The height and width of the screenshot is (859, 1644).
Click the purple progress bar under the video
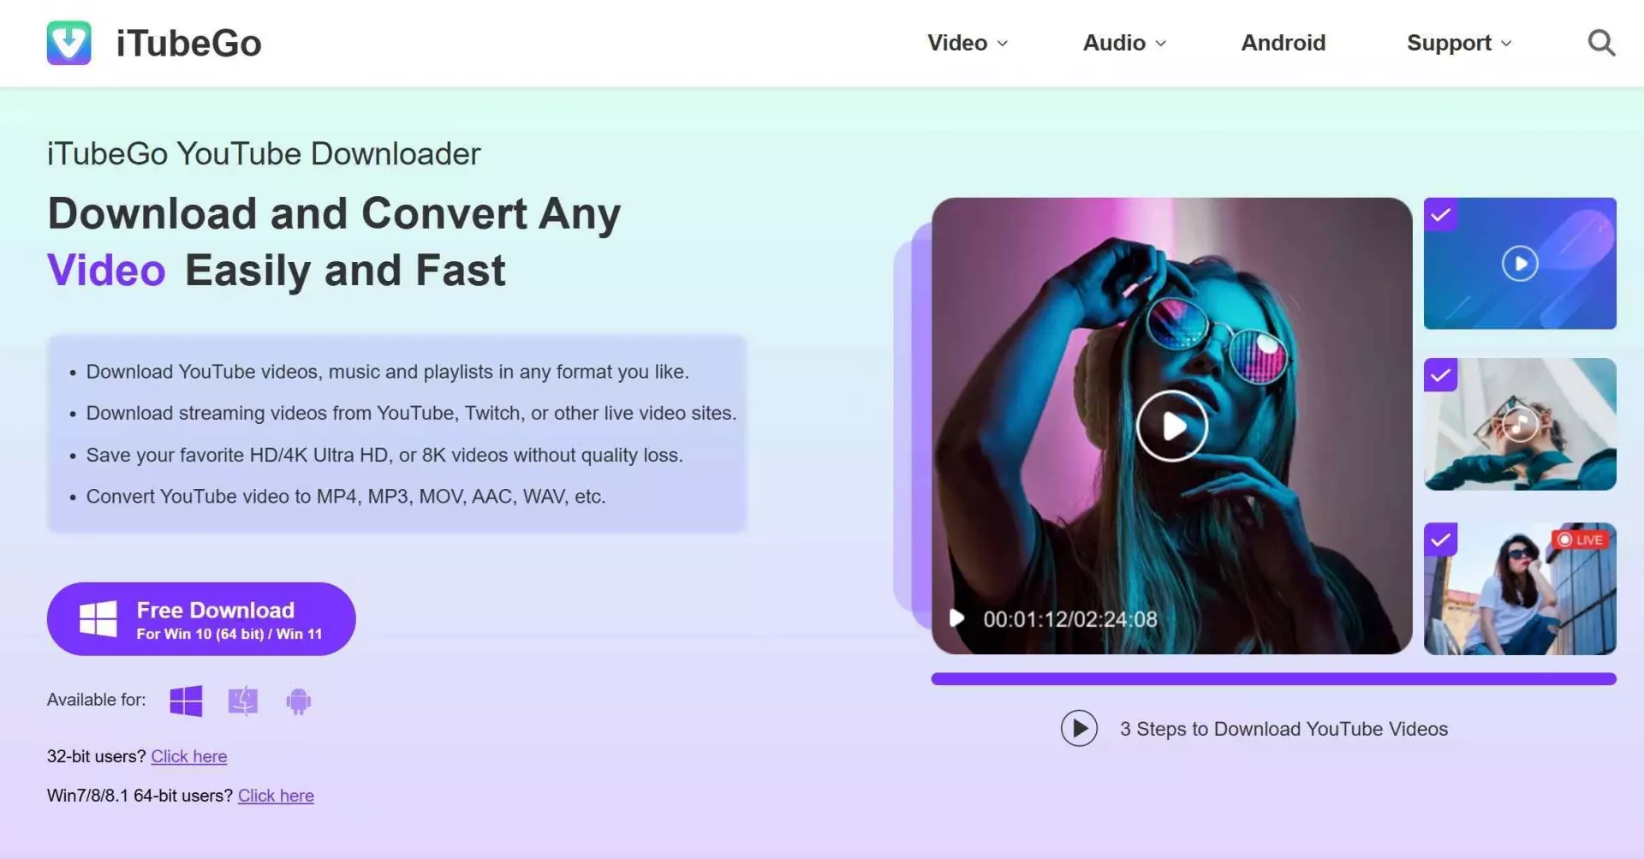(1273, 679)
